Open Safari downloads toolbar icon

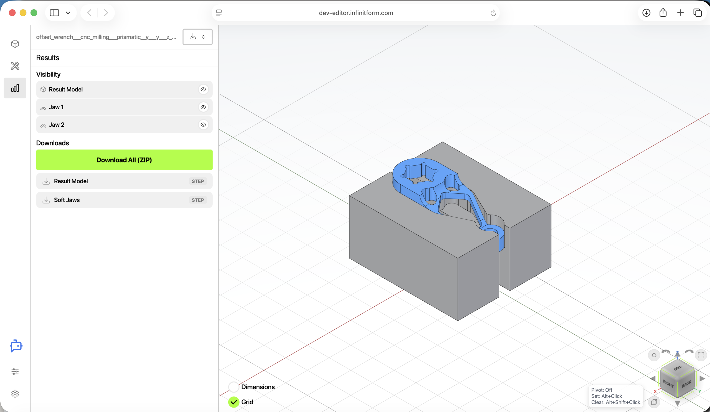pos(646,13)
